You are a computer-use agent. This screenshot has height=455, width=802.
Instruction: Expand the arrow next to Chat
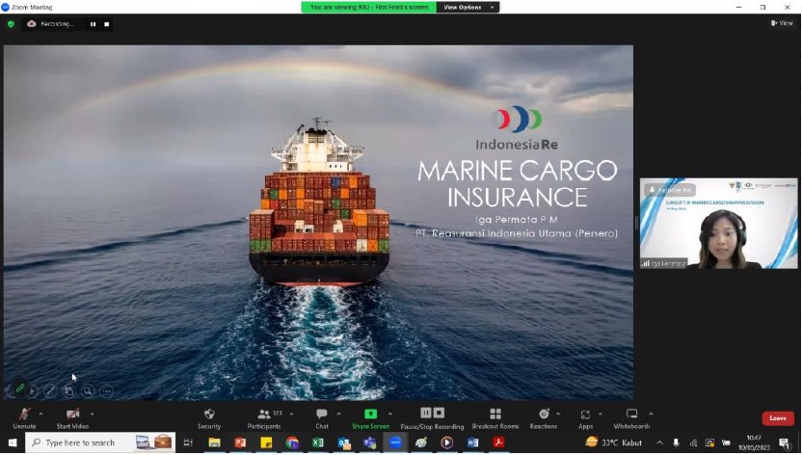pyautogui.click(x=338, y=414)
